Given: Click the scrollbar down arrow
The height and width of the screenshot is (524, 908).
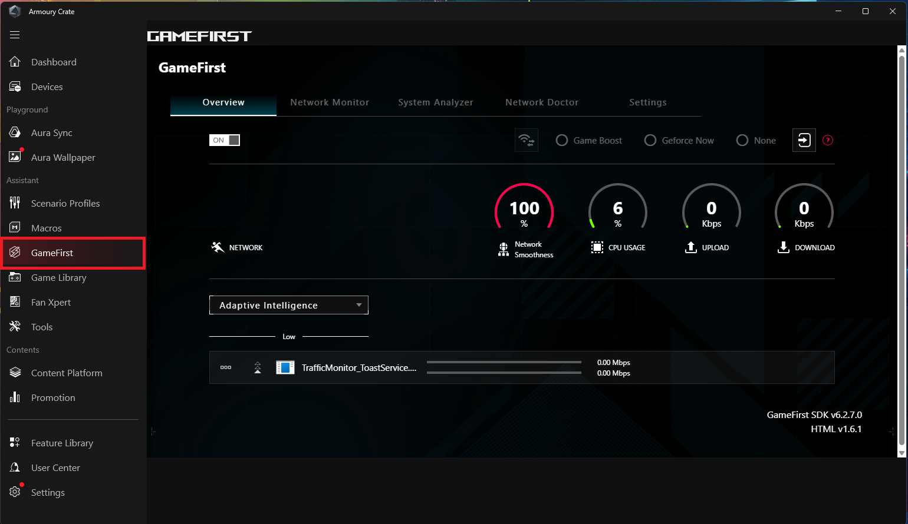Looking at the screenshot, I should pos(902,453).
